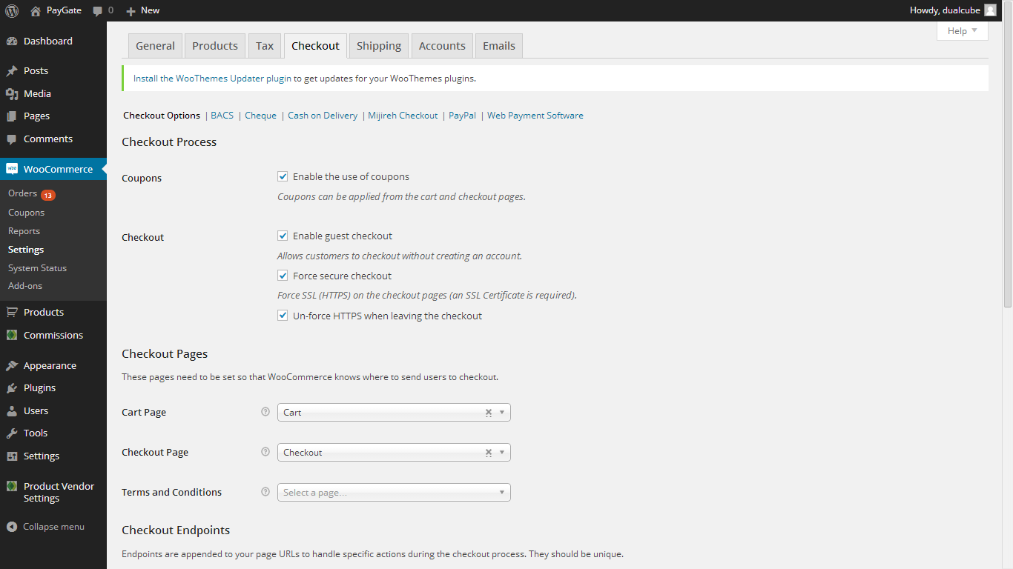
Task: Click the PayGate home icon
Action: [x=36, y=10]
